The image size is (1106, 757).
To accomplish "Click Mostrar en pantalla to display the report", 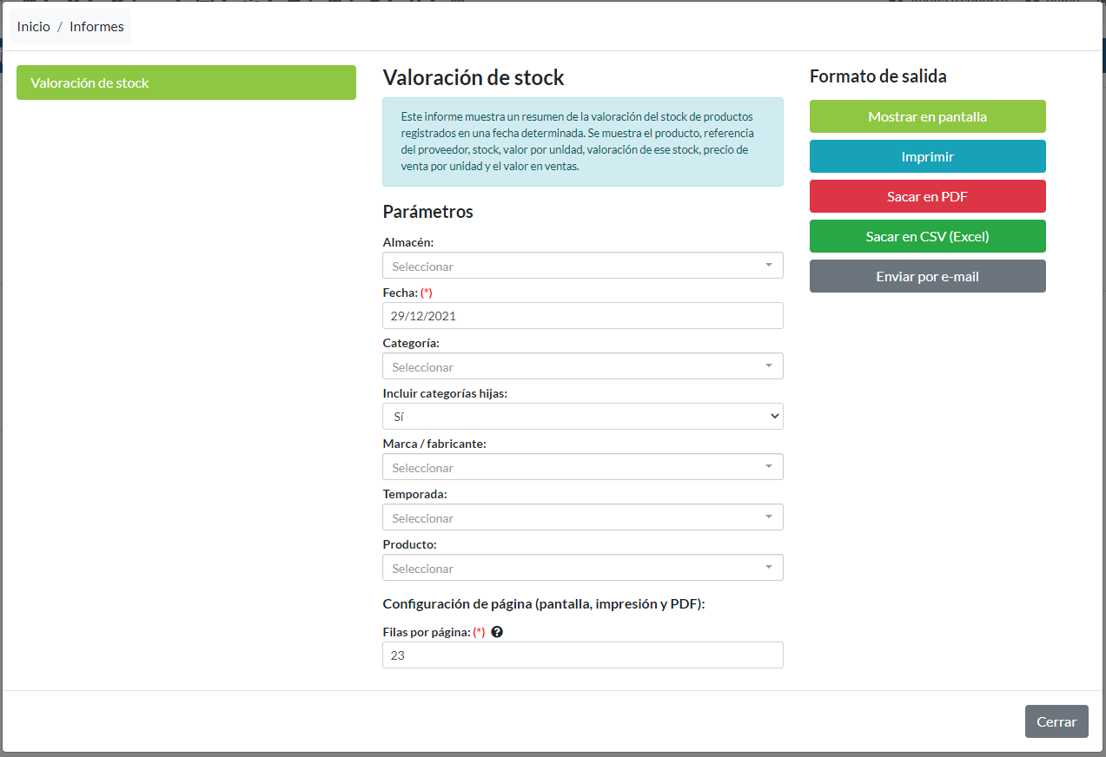I will (926, 116).
